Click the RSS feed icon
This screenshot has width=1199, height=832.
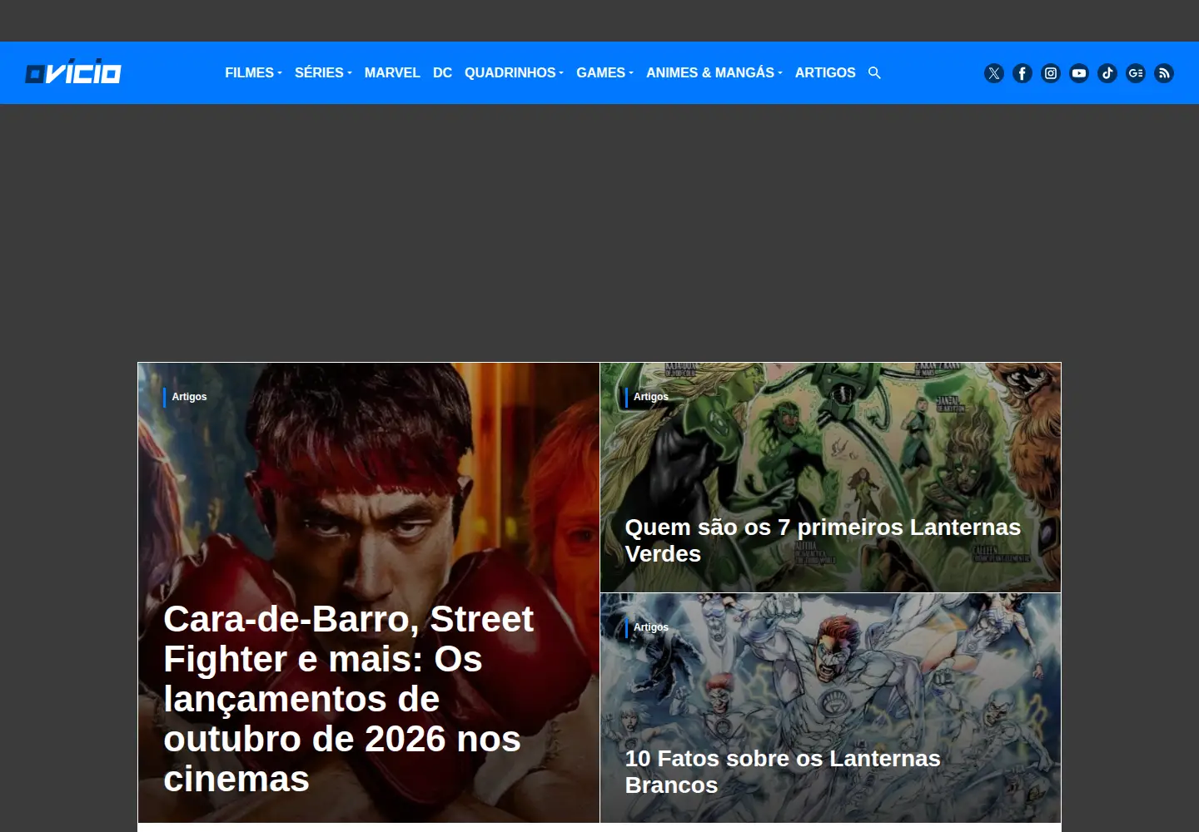(x=1164, y=73)
